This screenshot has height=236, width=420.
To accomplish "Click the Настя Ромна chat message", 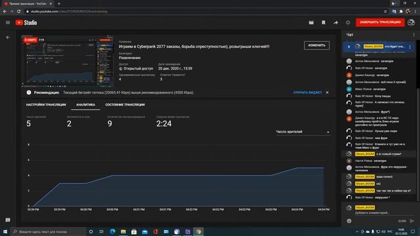I will (379, 161).
